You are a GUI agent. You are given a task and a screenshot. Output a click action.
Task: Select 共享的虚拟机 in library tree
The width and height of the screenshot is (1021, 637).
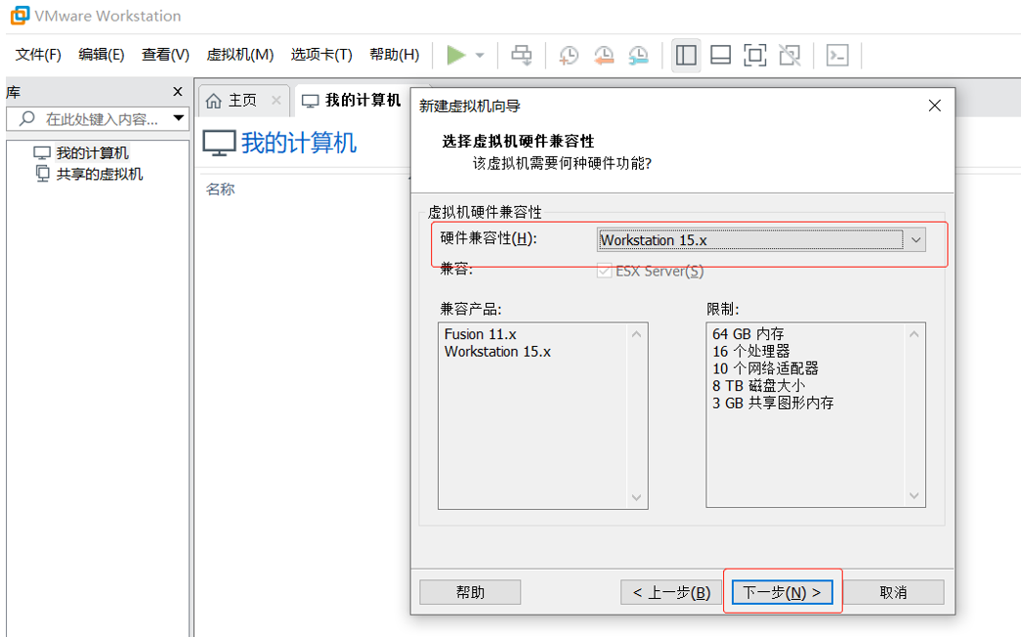tap(99, 174)
